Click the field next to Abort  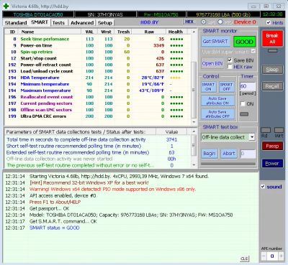pyautogui.click(x=248, y=154)
